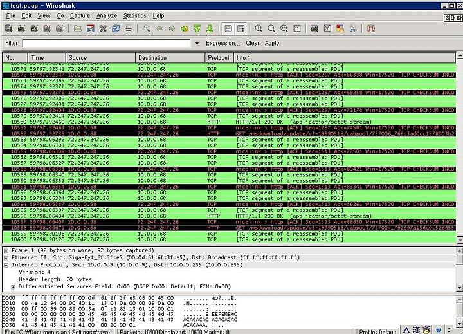Go forward in packet history arrow

[x=172, y=29]
